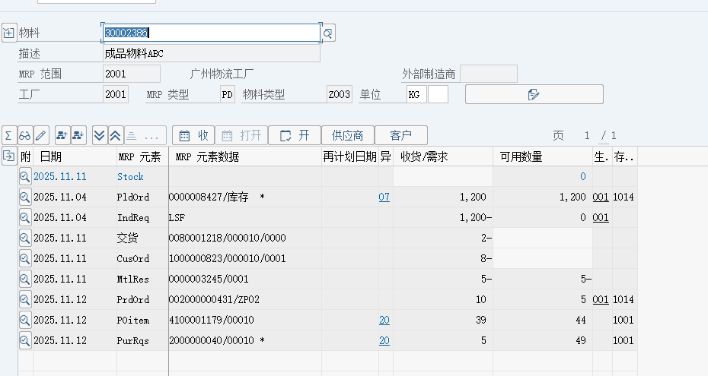Image resolution: width=708 pixels, height=376 pixels.
Task: Open details magnifier for PurRqs row
Action: coord(25,340)
